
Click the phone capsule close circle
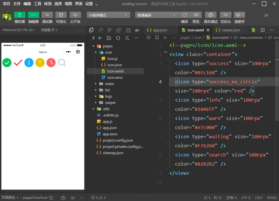(78, 52)
